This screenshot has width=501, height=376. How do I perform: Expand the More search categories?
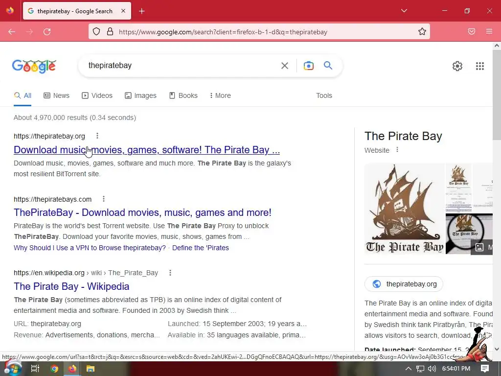[x=220, y=95]
